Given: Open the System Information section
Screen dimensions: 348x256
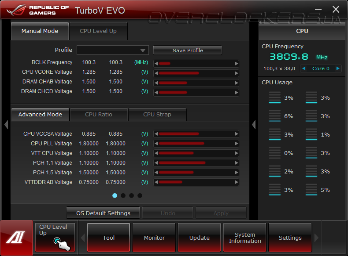Looking at the screenshot, I should (245, 238).
